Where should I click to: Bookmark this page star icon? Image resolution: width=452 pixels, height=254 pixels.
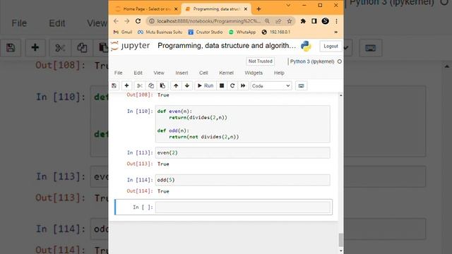290,21
